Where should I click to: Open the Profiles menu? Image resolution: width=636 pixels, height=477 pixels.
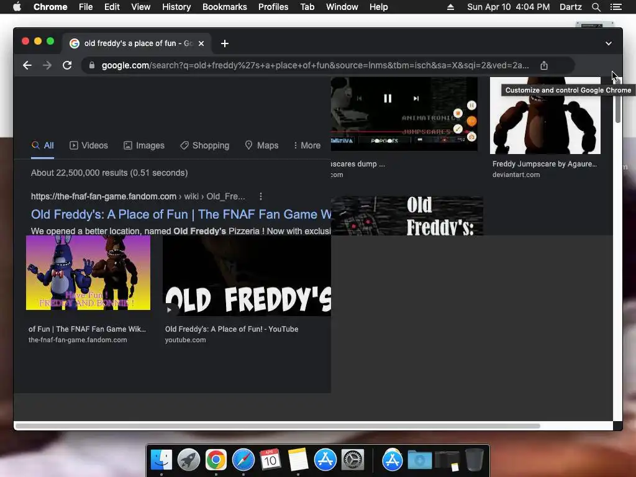(273, 7)
